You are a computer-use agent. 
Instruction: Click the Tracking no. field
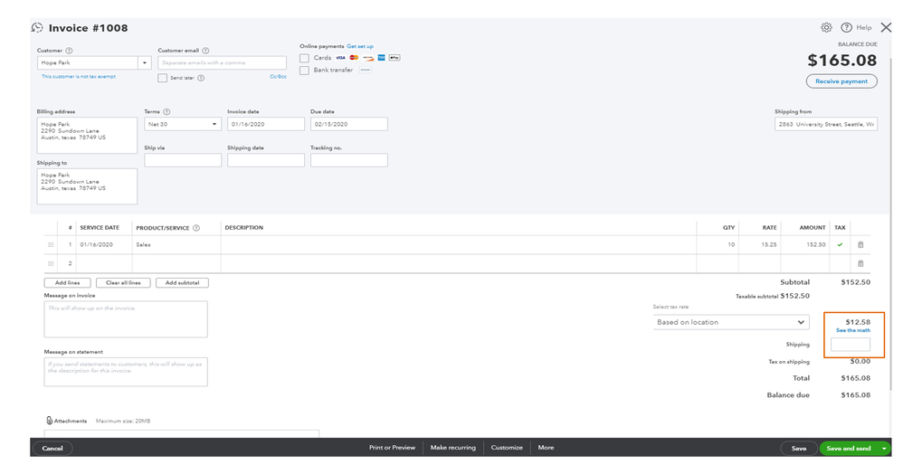click(x=349, y=160)
